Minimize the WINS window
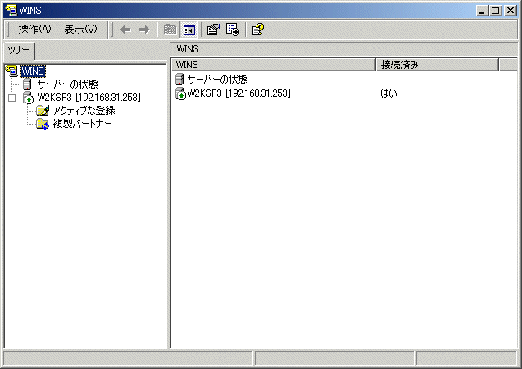522x369 pixels. (481, 11)
